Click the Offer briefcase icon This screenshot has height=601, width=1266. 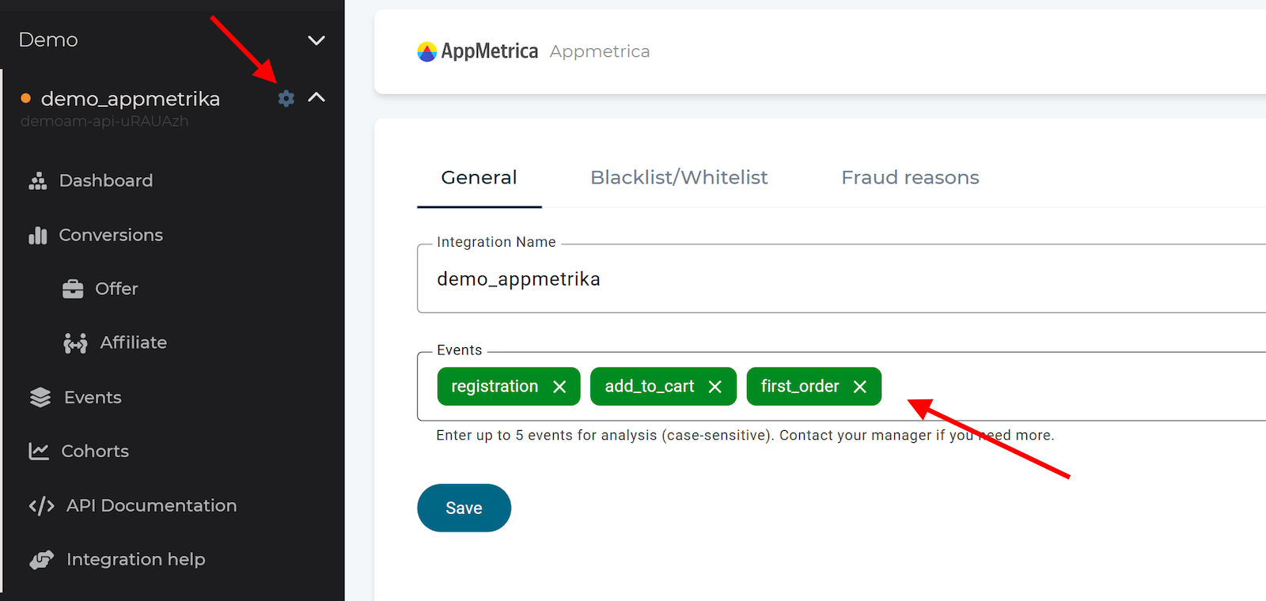click(73, 289)
